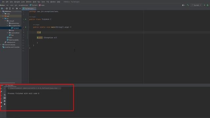Viewport: 210px width, 118px height.
Task: Select StaticVariableEx class in project tree
Action: click(x=13, y=40)
